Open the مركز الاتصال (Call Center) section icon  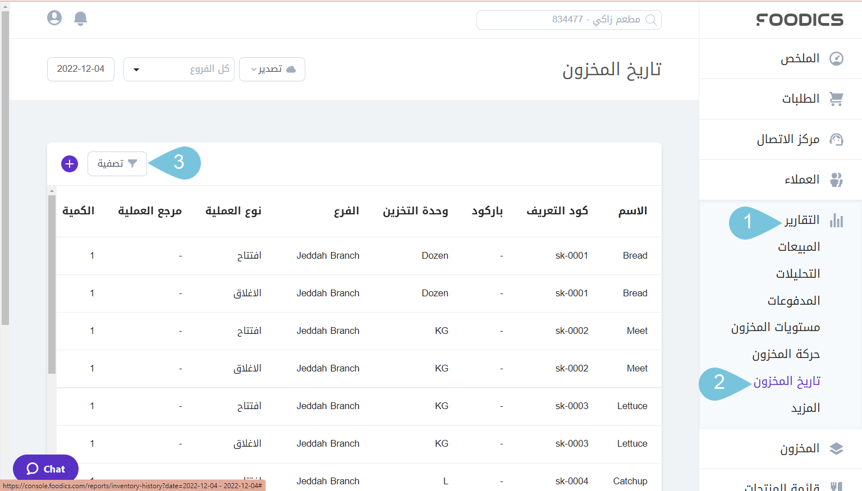point(837,139)
